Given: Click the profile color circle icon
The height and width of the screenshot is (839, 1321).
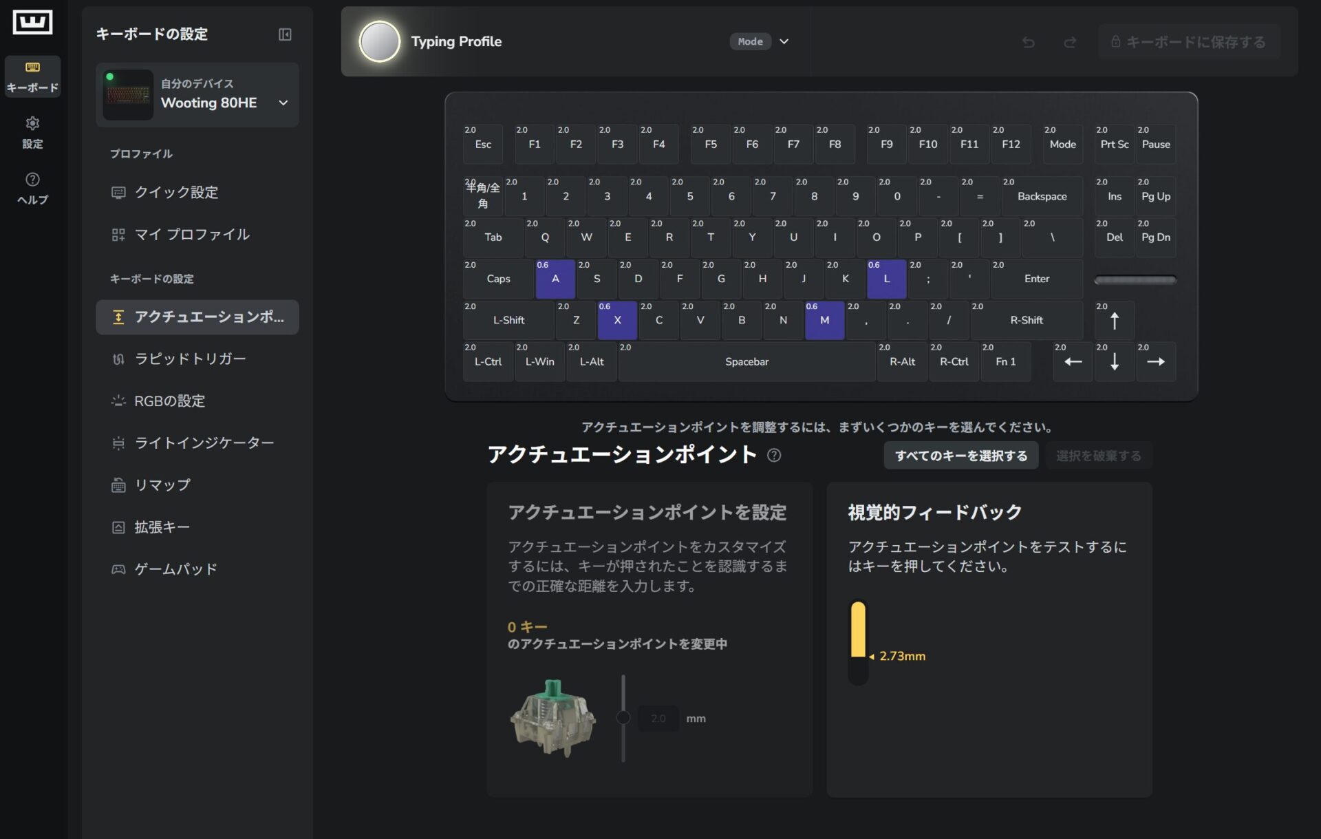Looking at the screenshot, I should [380, 41].
